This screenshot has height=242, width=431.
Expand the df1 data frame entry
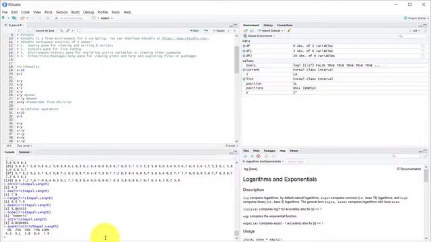[x=244, y=51]
